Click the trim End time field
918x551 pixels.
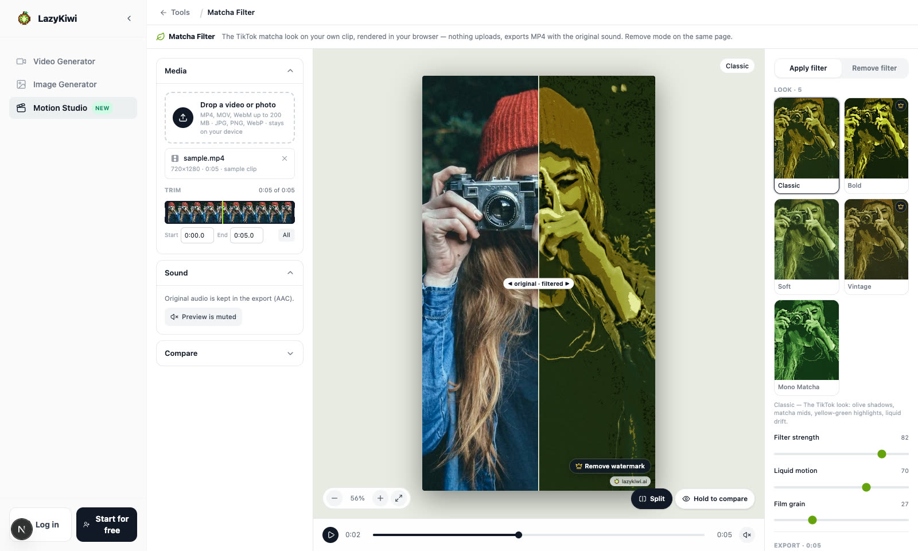[247, 235]
